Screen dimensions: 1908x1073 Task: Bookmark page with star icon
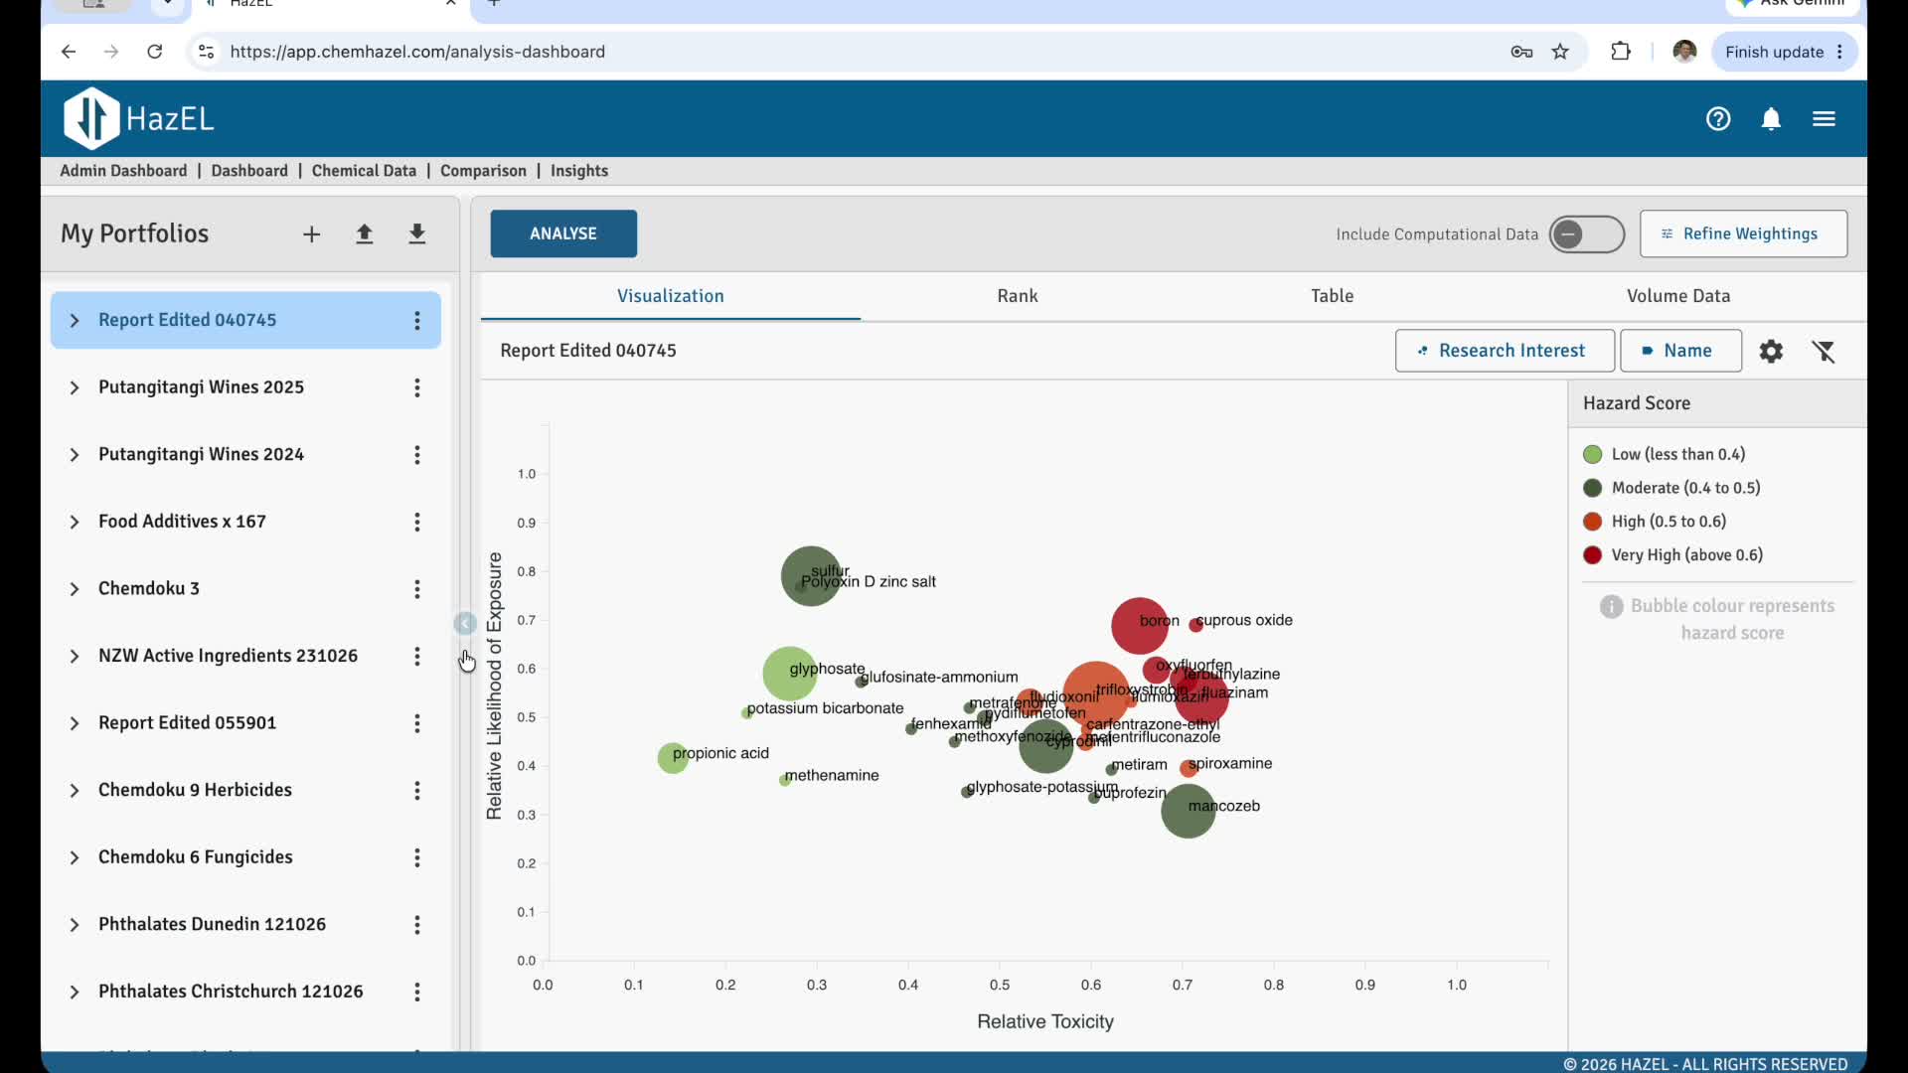(1560, 52)
